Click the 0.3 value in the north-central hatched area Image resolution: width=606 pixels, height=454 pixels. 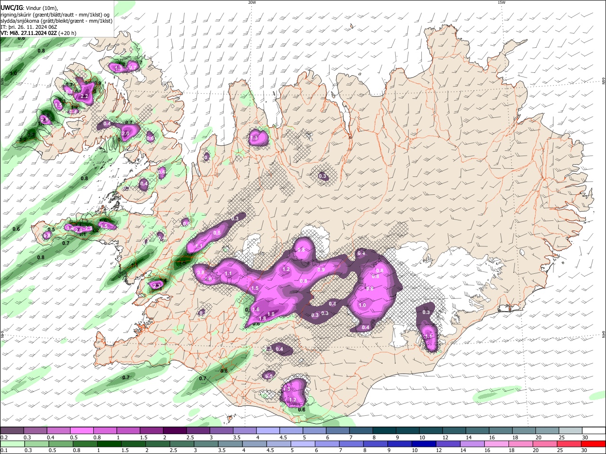323,176
